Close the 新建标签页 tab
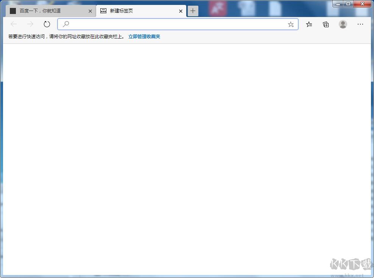 pyautogui.click(x=181, y=11)
